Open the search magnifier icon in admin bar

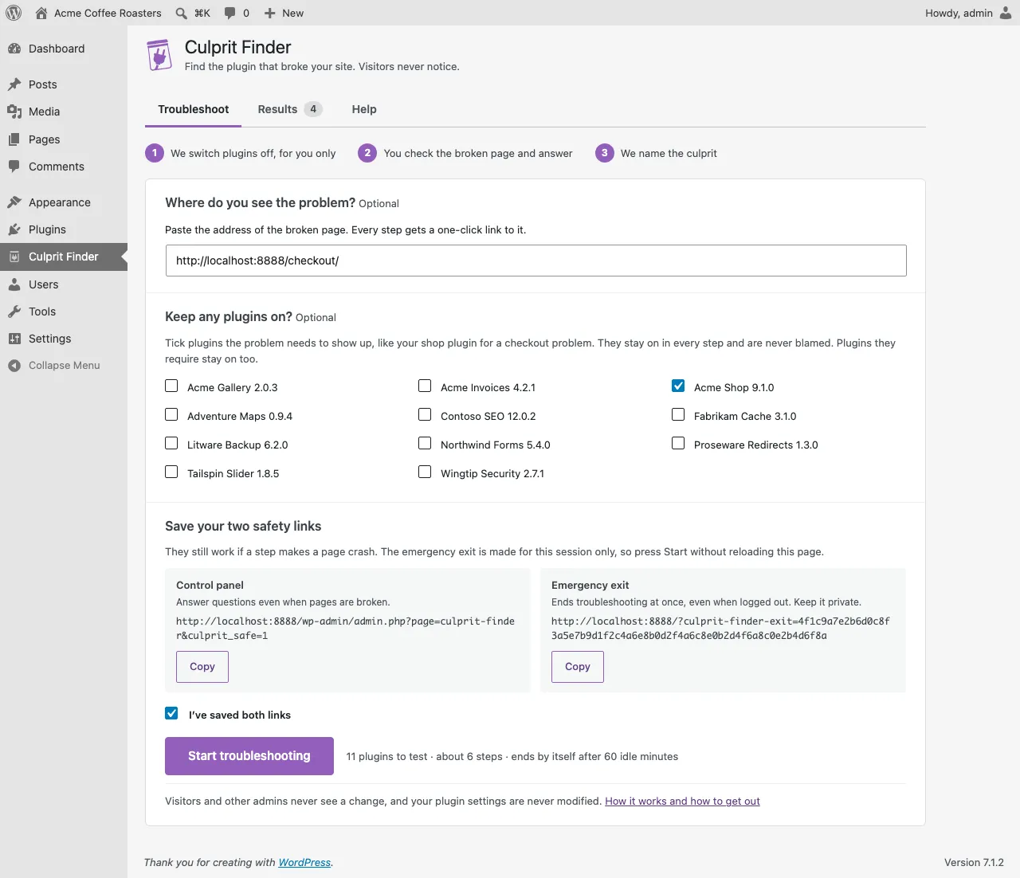[182, 13]
